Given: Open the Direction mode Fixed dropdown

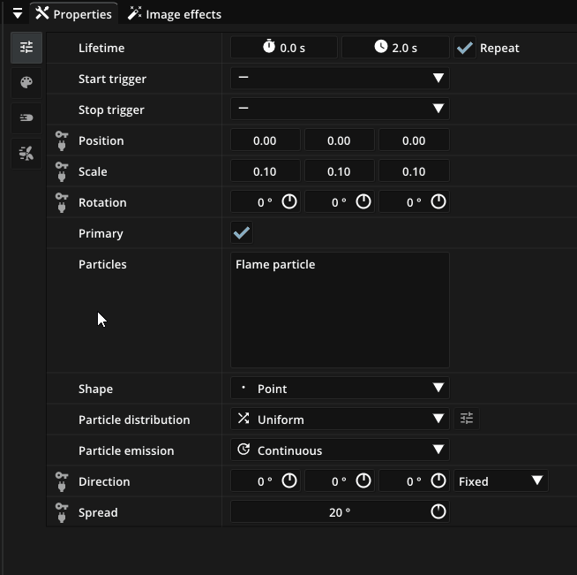Looking at the screenshot, I should [501, 480].
